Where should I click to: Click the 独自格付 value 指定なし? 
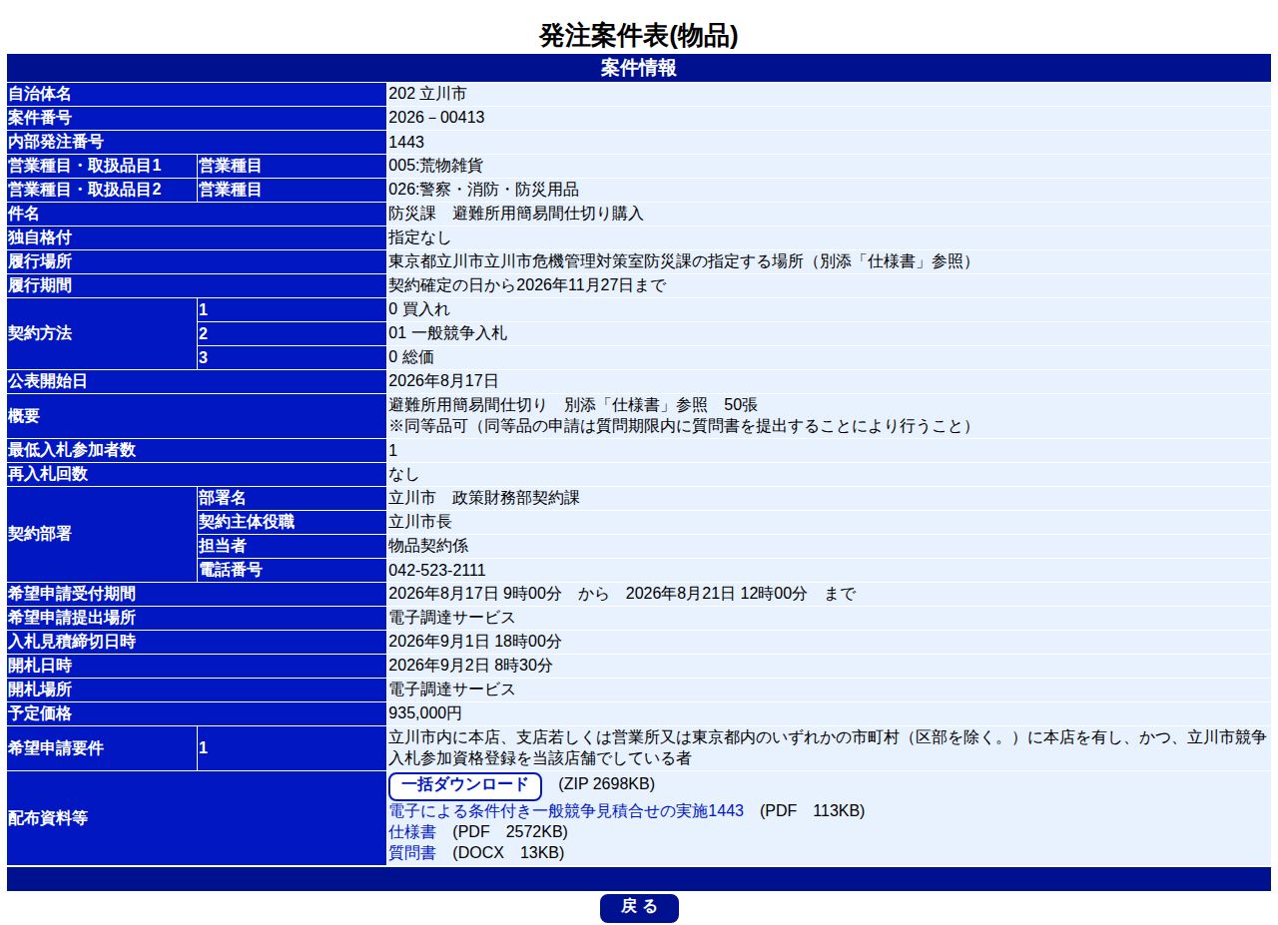click(x=419, y=237)
